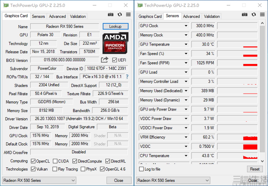Open the Memory Clock sensor dropdown arrow

[x=186, y=35]
